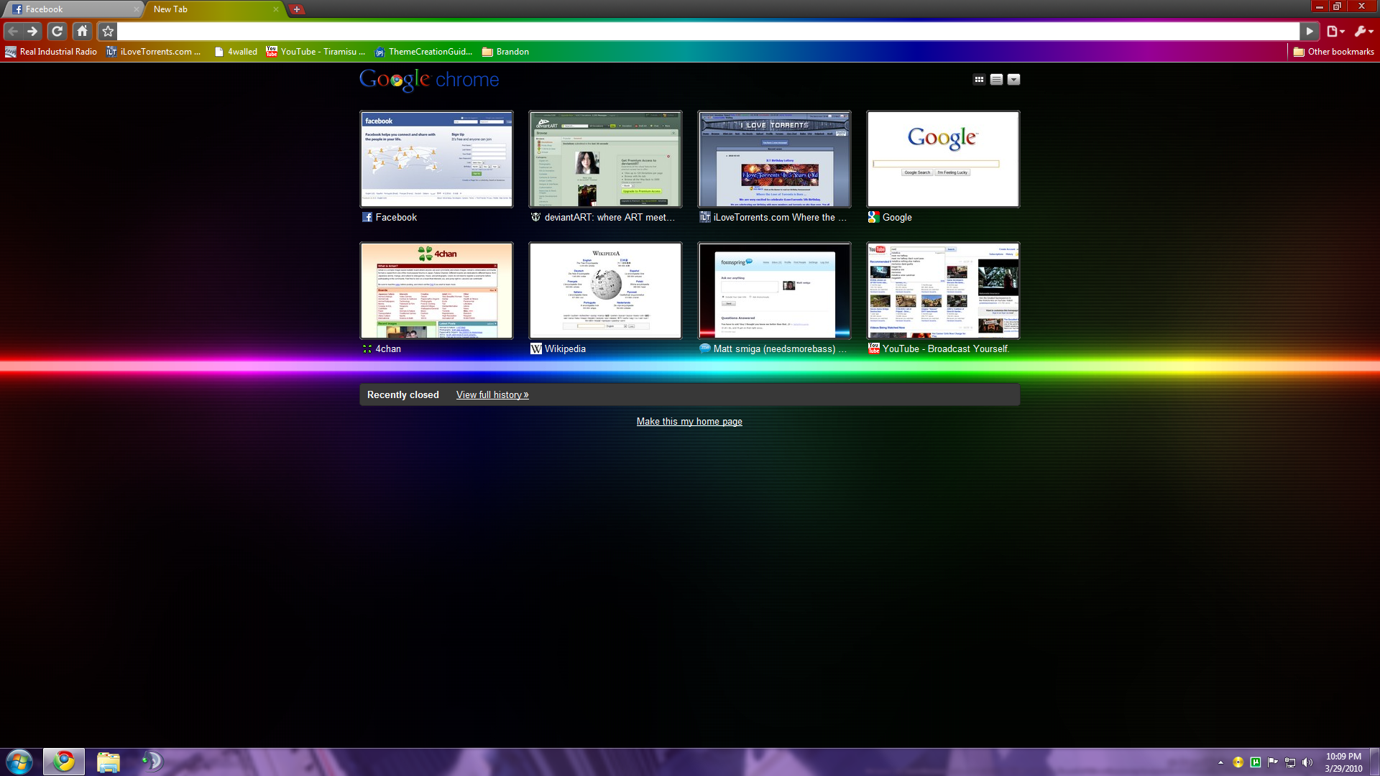Open Real Industrial Radio bookmark
This screenshot has height=776, width=1380.
coord(51,52)
